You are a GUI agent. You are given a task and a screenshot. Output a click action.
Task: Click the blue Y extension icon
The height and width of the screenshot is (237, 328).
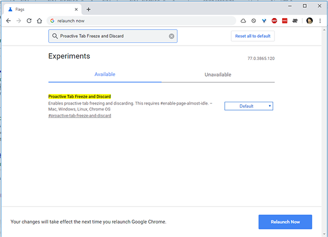pos(264,21)
